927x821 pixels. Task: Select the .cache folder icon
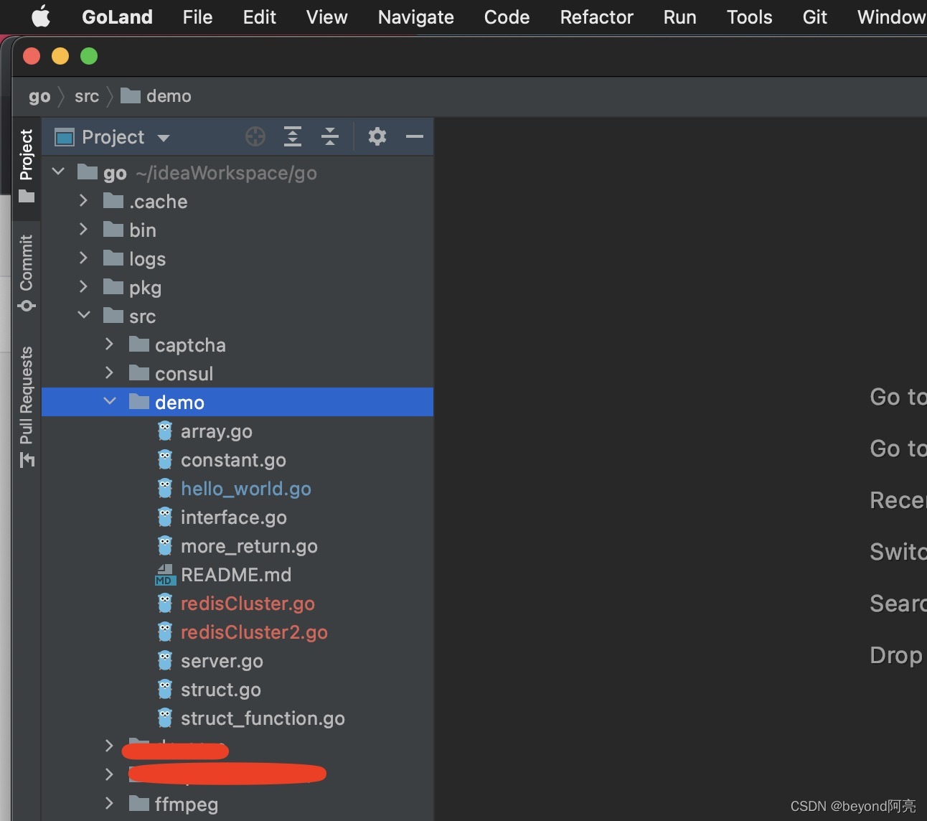tap(113, 201)
